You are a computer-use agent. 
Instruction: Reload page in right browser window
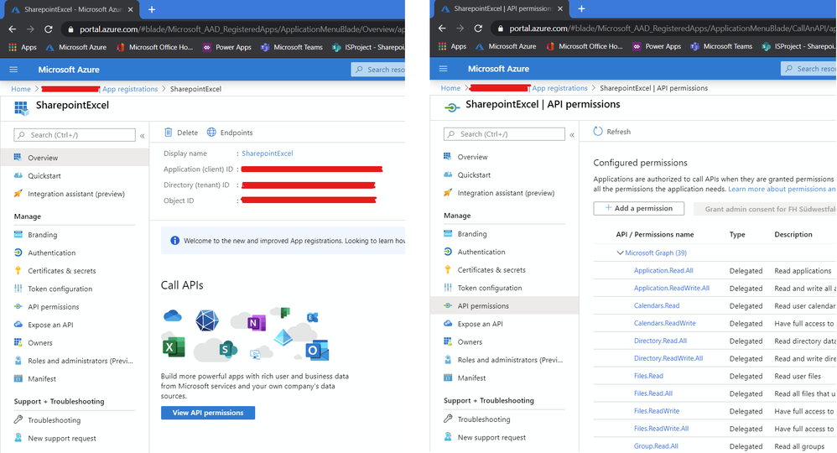[x=478, y=29]
